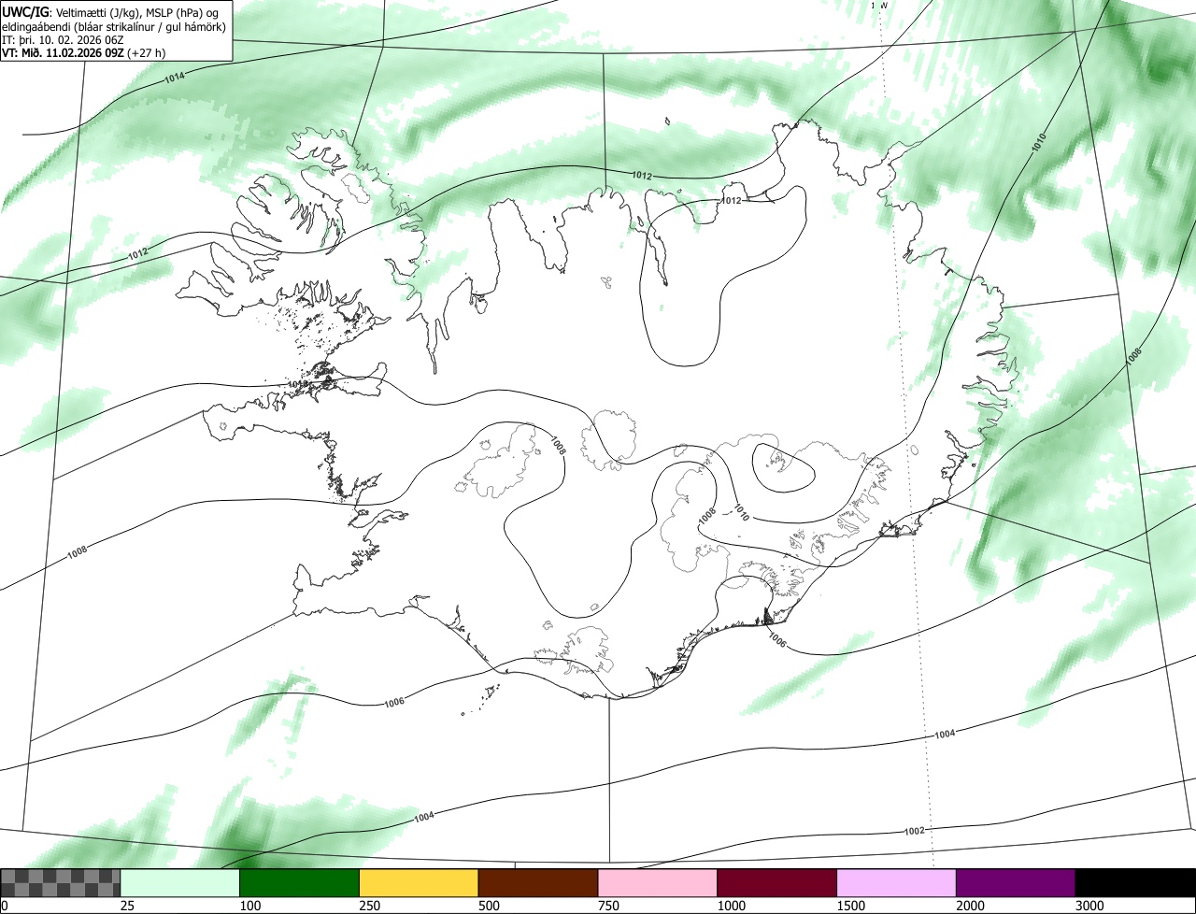Select the brown 500–750 legend swatch
Screen dimensions: 1196x914
[x=538, y=882]
